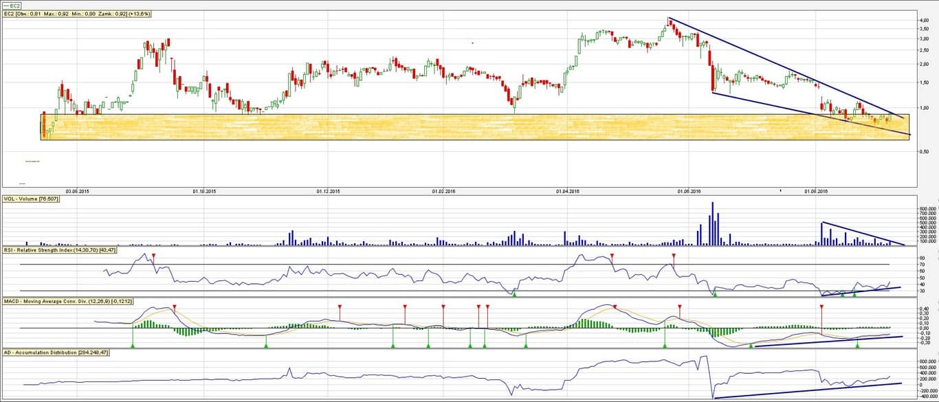This screenshot has width=939, height=402.
Task: Click the 01.04.2016 date axis label
Action: pyautogui.click(x=567, y=192)
